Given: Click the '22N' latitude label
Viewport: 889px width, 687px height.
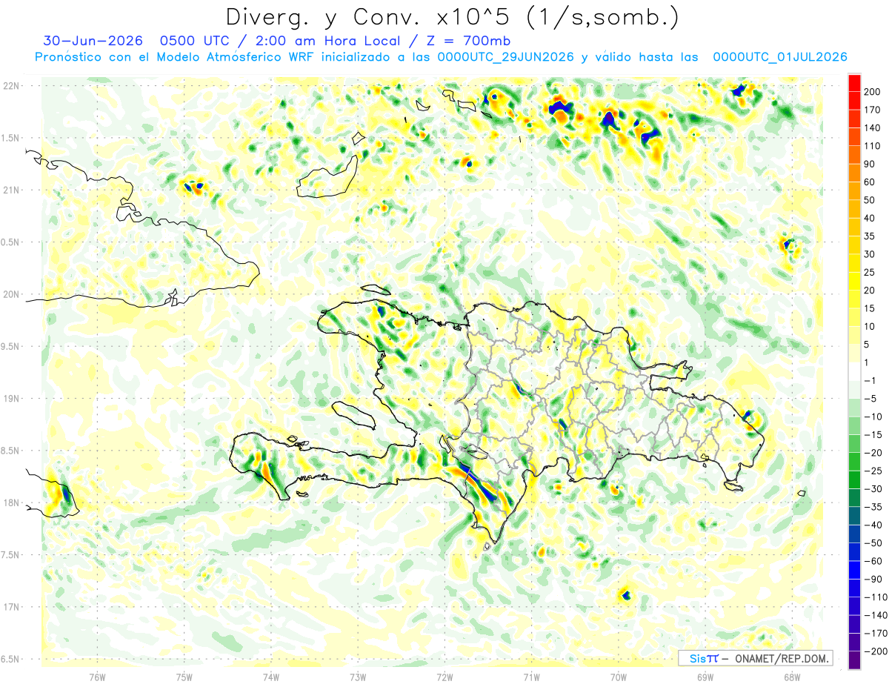Looking at the screenshot, I should point(12,86).
